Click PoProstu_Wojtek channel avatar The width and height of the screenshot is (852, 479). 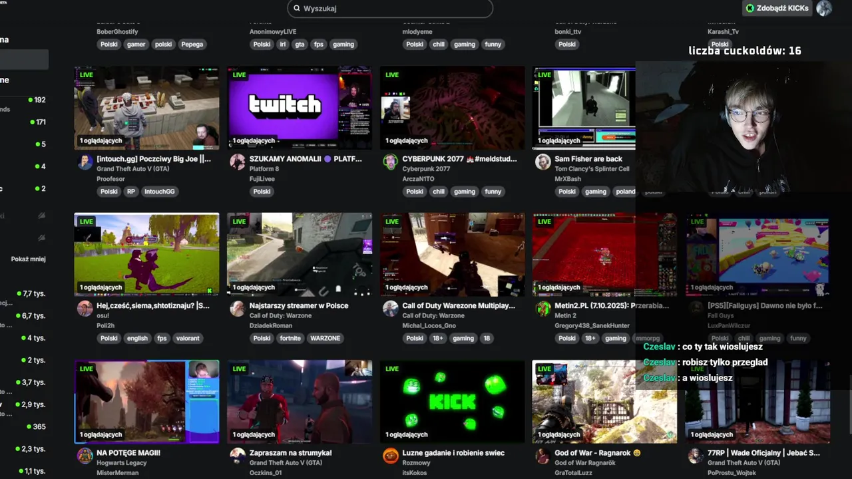[x=696, y=456]
